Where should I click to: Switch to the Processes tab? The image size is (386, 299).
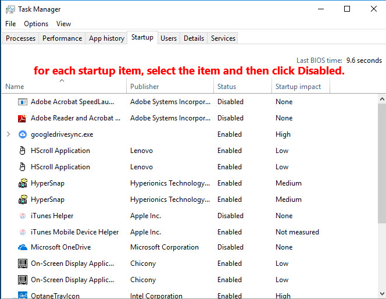[x=21, y=38]
